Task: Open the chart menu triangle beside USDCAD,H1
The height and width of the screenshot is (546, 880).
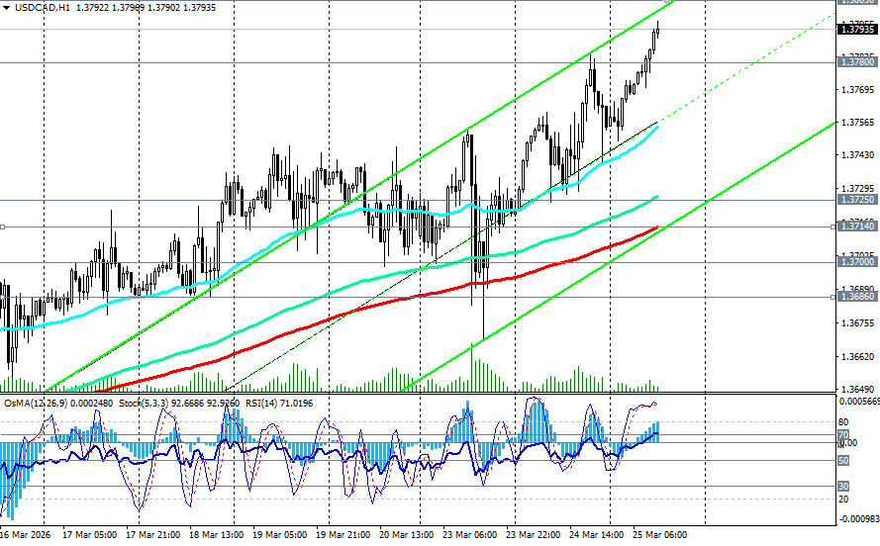Action: pyautogui.click(x=6, y=8)
